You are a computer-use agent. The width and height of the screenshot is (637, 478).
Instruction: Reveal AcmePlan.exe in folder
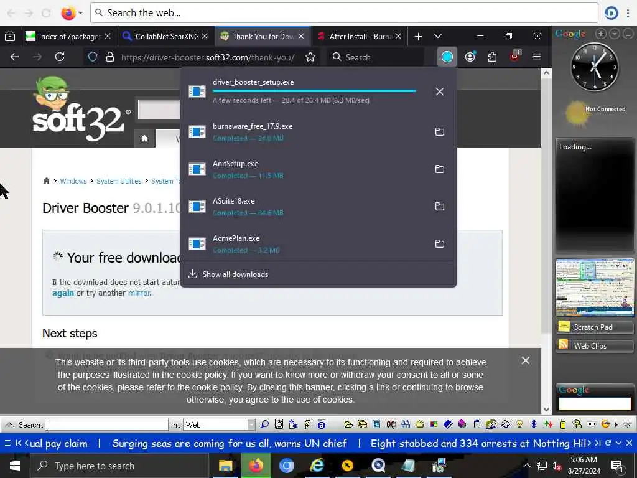[440, 244]
